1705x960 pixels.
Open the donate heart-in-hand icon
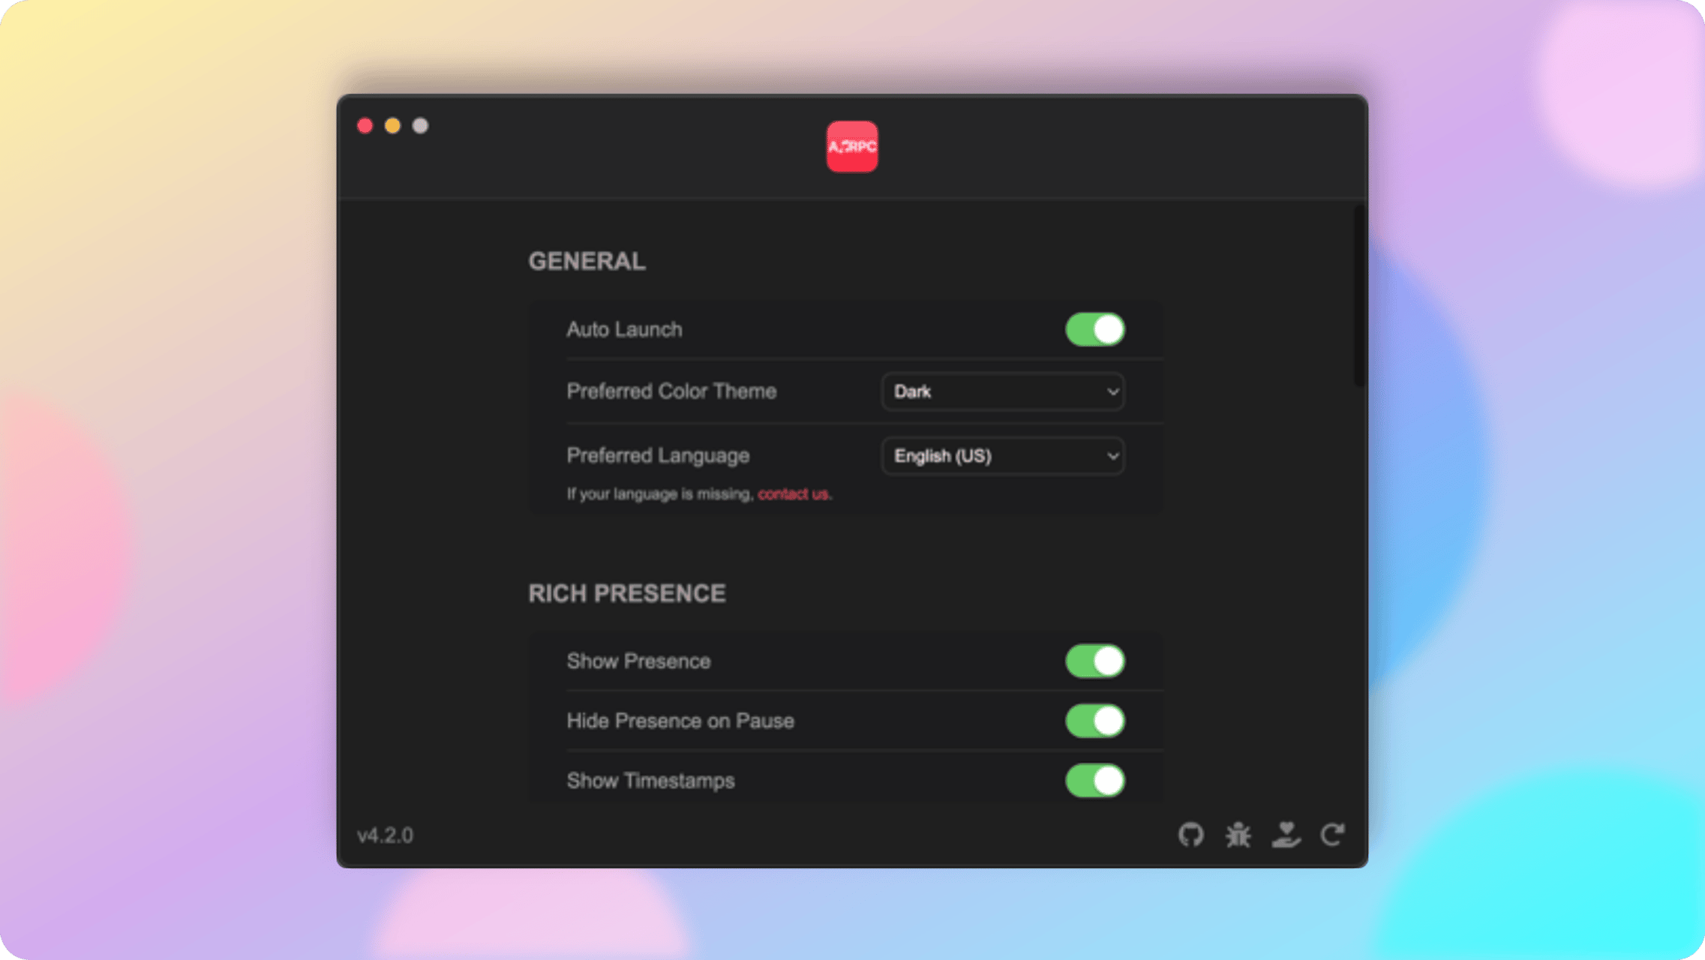point(1286,835)
